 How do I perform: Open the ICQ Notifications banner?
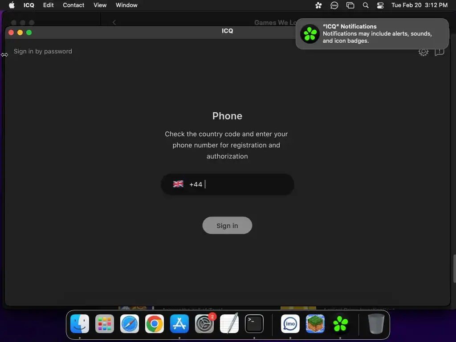click(372, 34)
